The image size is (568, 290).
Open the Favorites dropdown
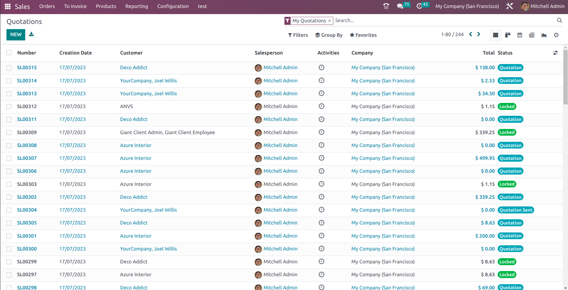click(363, 35)
